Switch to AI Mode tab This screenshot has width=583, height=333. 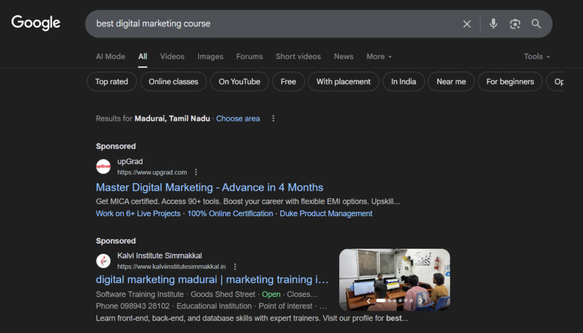[x=110, y=56]
